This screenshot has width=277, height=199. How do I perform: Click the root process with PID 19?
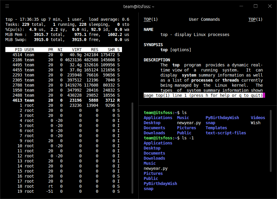pyautogui.click(x=68, y=191)
